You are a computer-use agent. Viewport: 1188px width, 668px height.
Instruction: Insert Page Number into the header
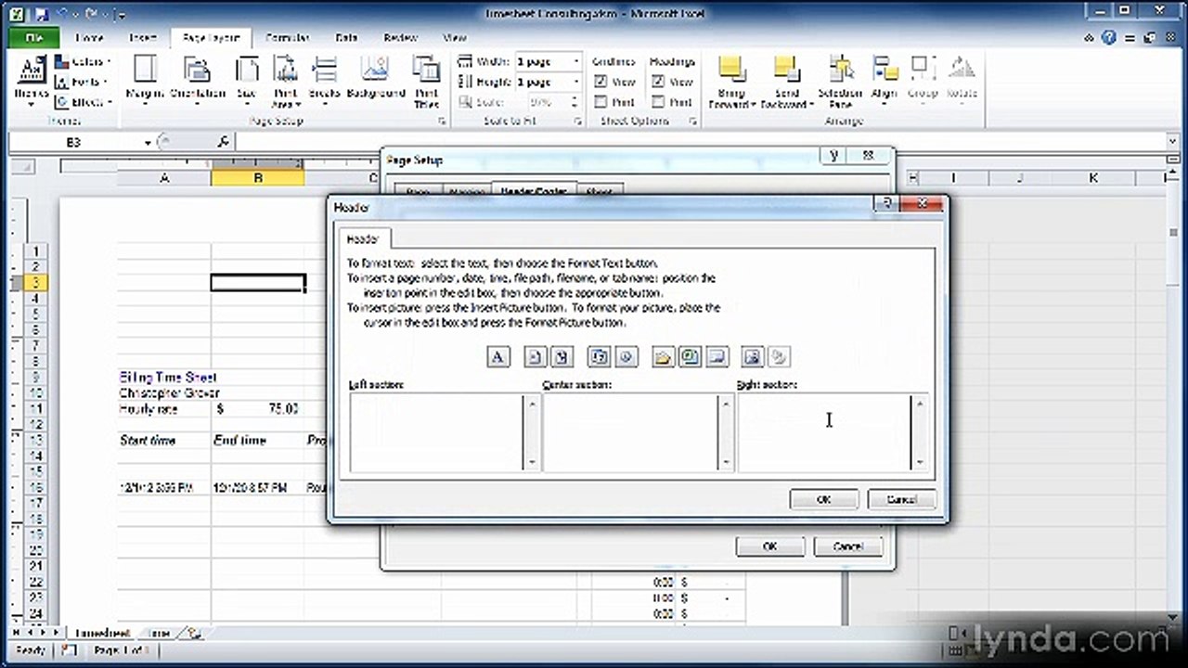(536, 357)
